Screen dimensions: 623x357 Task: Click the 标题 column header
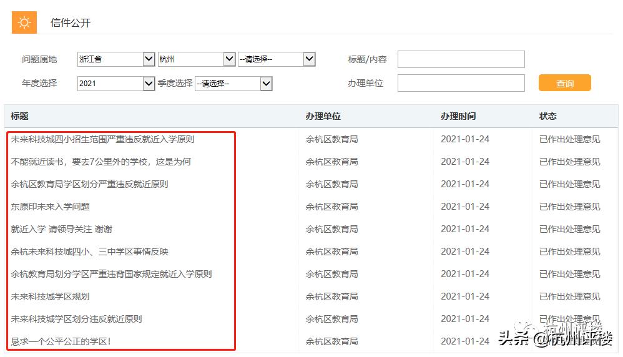click(19, 116)
